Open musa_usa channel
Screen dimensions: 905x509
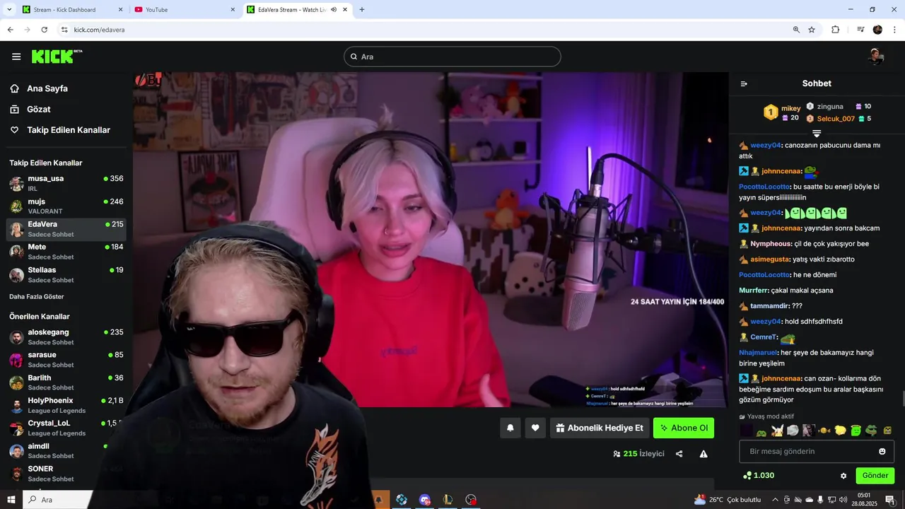tap(66, 183)
